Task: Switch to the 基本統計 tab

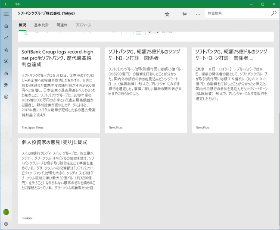Action: pos(41,25)
